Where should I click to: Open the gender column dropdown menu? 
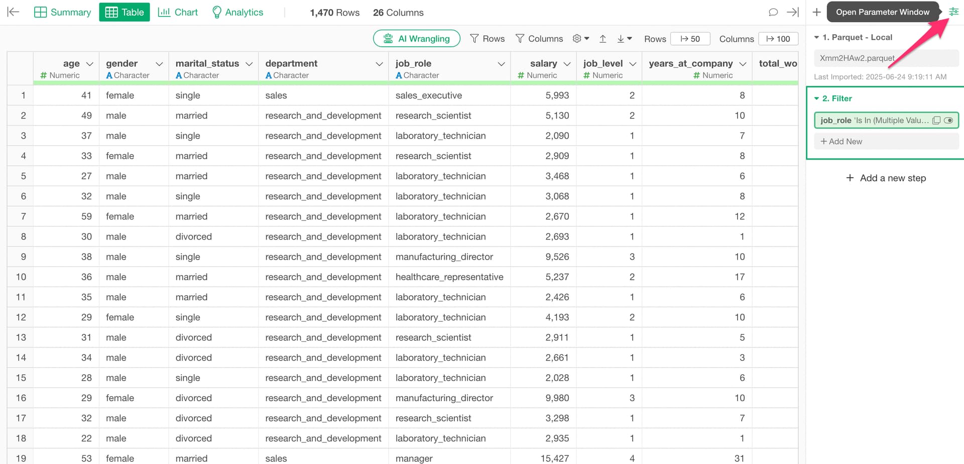159,64
